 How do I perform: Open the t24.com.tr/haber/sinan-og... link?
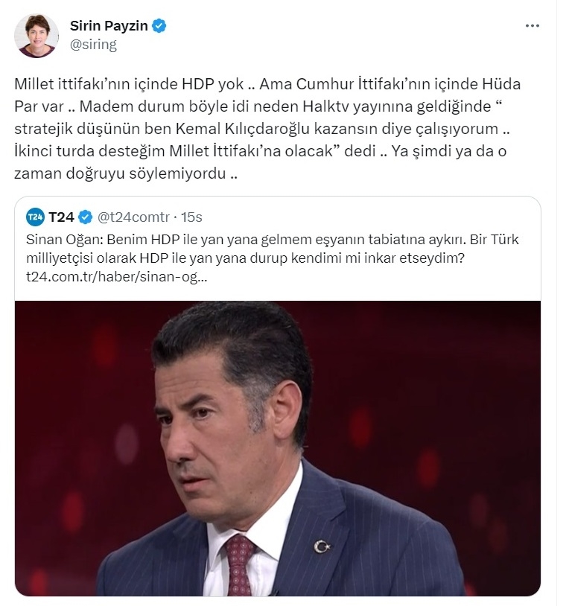click(x=117, y=277)
